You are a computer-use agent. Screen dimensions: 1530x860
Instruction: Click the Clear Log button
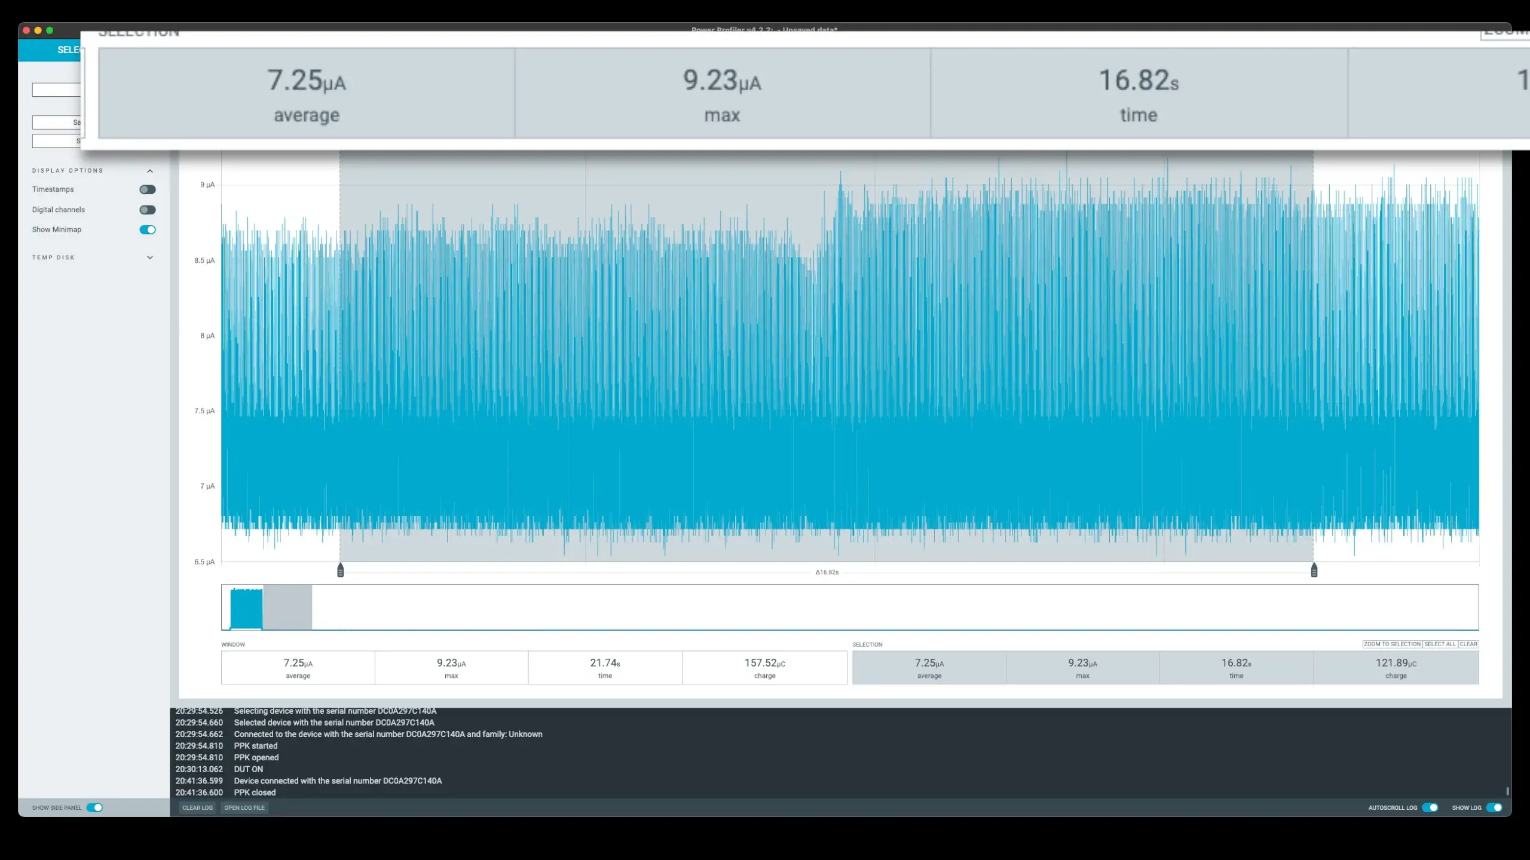point(197,807)
